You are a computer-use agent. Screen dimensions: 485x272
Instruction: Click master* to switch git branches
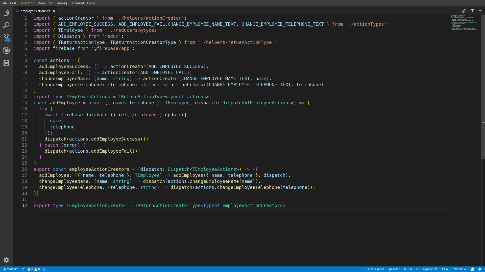tap(10, 269)
